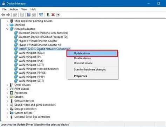The image size is (166, 127).
Task: Click the Other devices category icon
Action: tap(12, 85)
